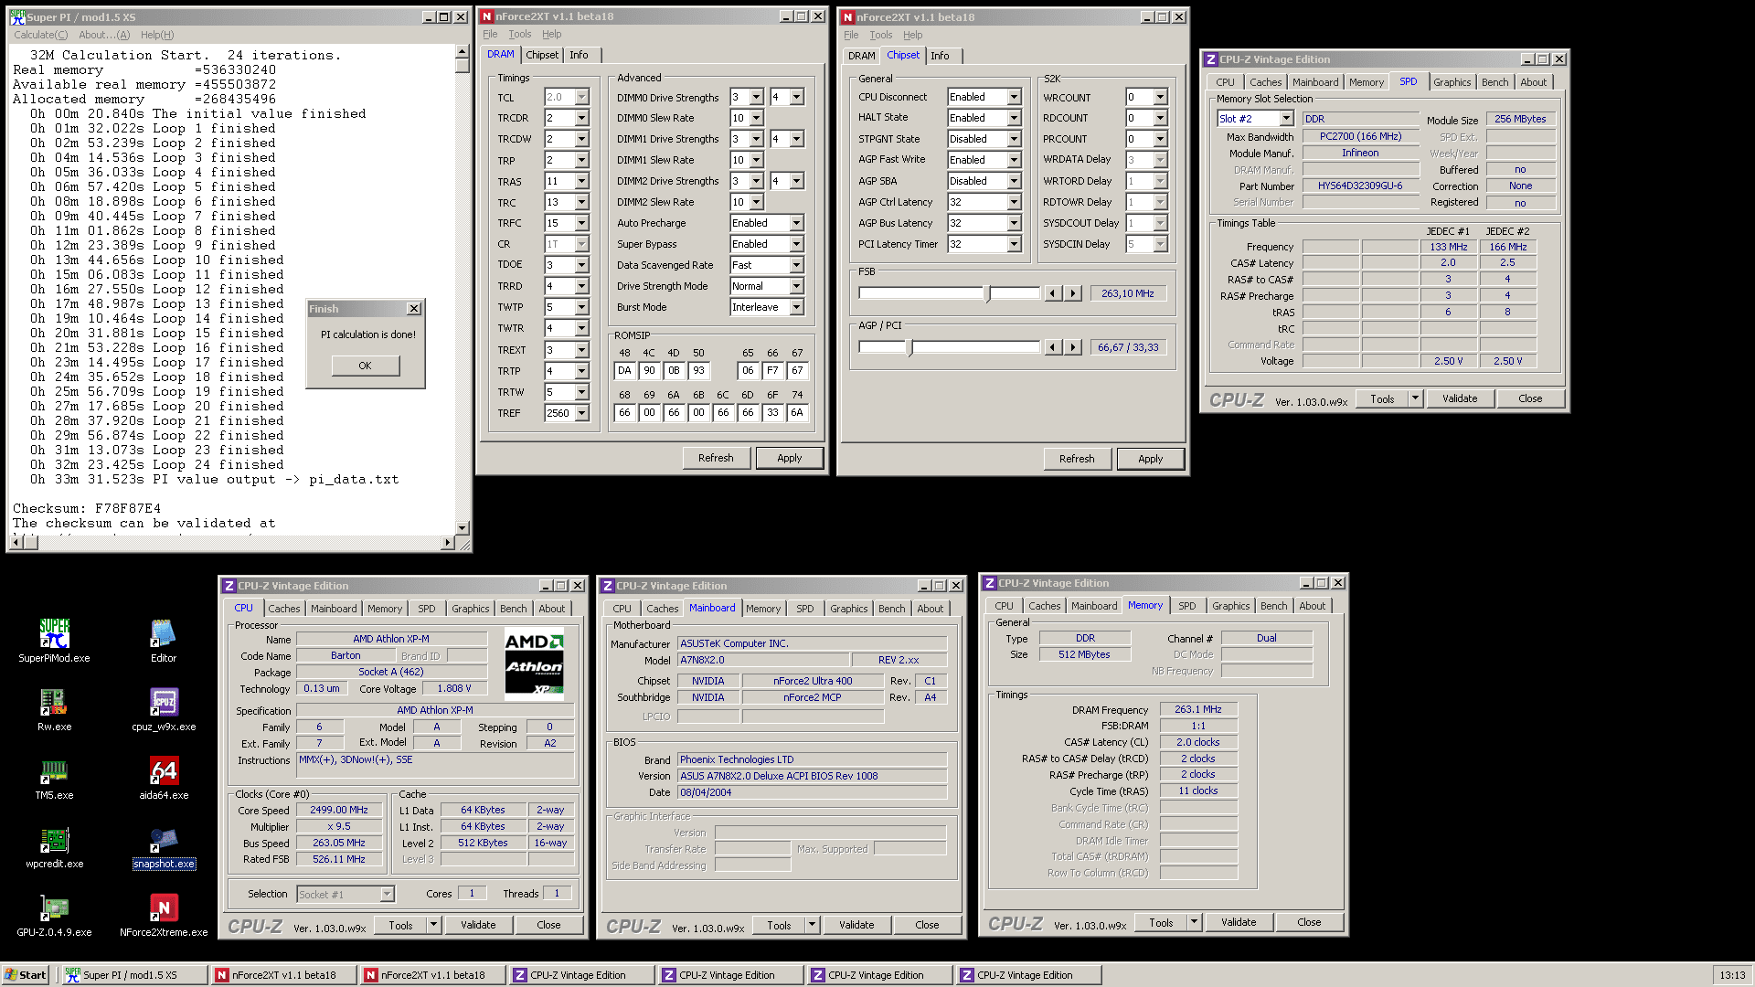Open the Calculate menu in Super PI
1755x987 pixels.
[40, 35]
